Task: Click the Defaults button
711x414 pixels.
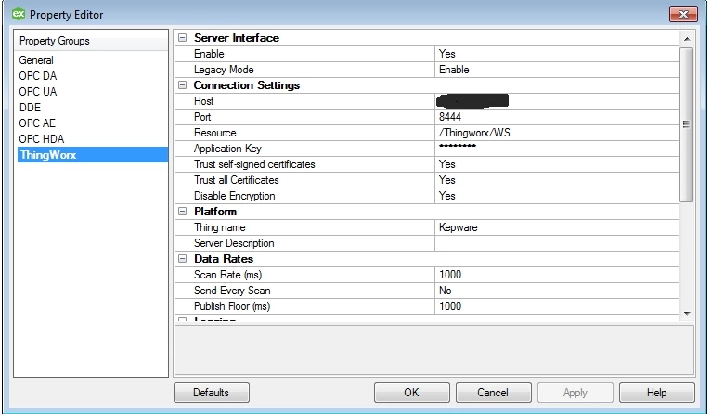Action: tap(212, 393)
